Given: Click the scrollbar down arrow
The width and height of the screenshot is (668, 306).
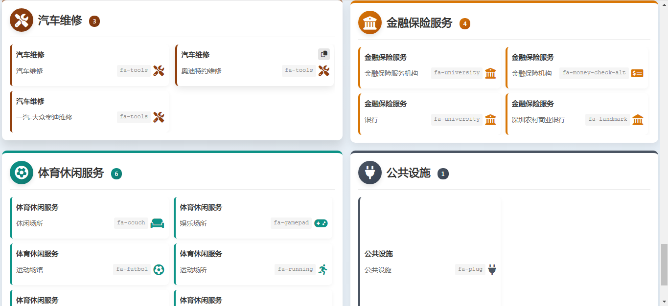Looking at the screenshot, I should [x=664, y=302].
